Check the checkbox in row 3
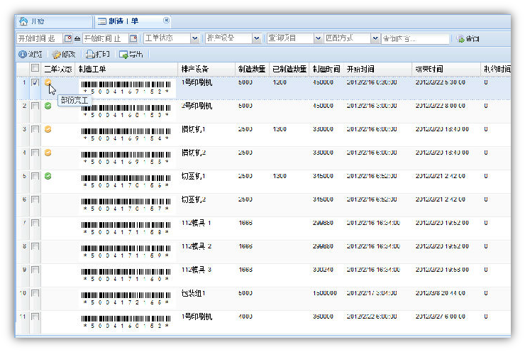The height and width of the screenshot is (352, 525). coord(35,129)
